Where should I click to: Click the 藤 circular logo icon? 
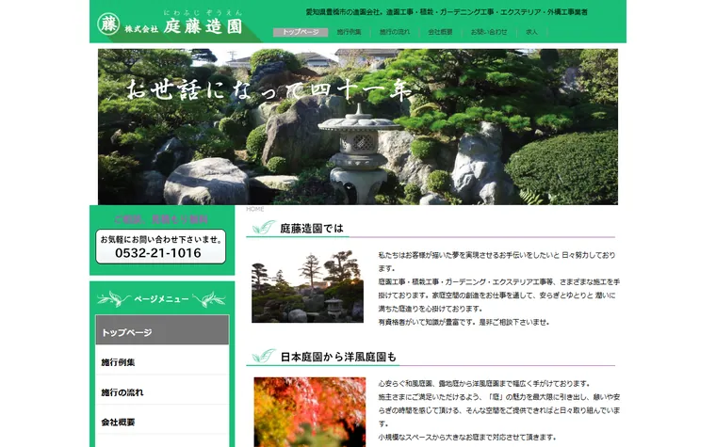coord(108,24)
